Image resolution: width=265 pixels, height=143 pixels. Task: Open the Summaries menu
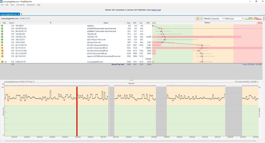(x=20, y=5)
